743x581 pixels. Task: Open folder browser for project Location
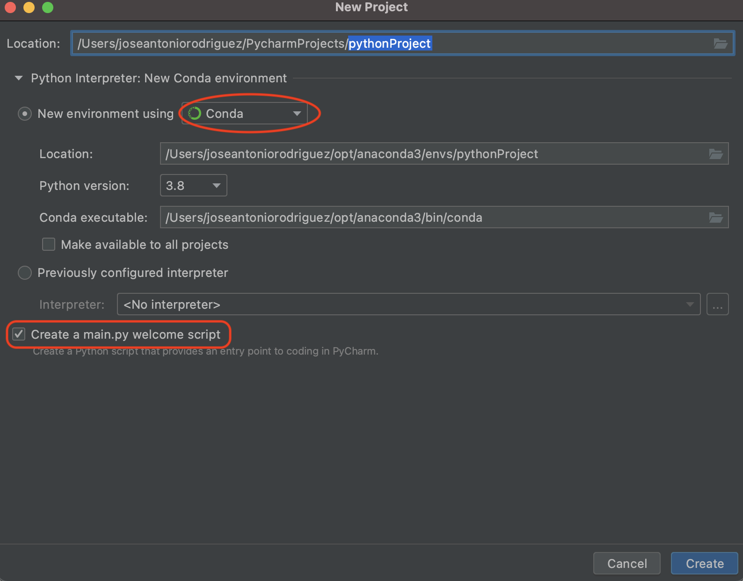720,44
